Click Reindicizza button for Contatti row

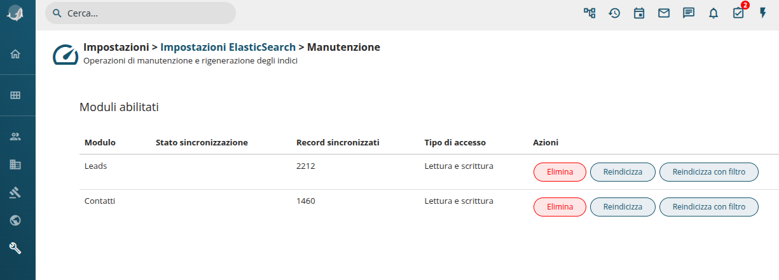point(623,207)
